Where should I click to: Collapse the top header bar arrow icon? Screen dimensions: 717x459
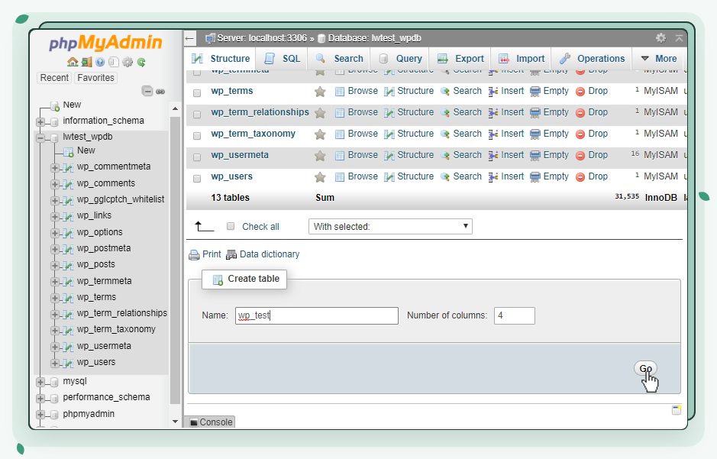tap(679, 38)
